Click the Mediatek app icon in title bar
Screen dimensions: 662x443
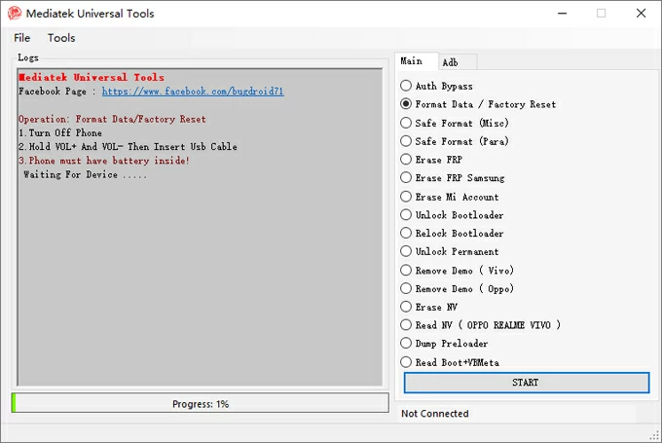[15, 14]
